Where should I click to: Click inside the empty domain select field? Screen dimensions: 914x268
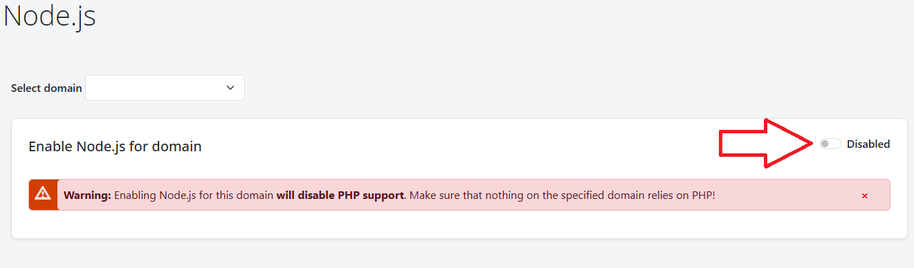156,88
